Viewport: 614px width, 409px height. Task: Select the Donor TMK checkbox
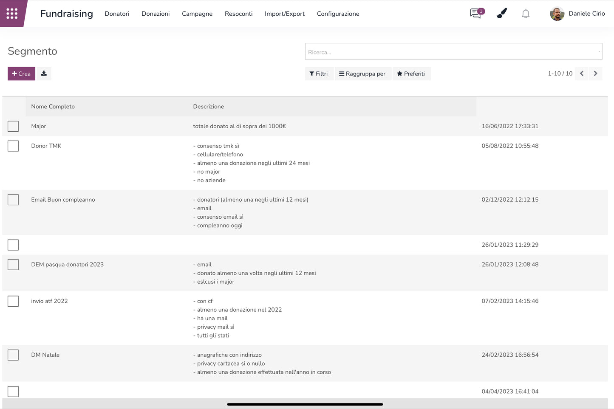(13, 146)
